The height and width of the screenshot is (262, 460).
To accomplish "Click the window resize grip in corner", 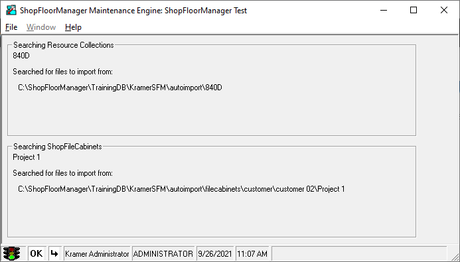I will [x=455, y=255].
